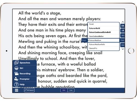Image resolution: width=137 pixels, height=102 pixels.
Task: Click the line "Unwillingly to school. And then the lover,"
Action: (57, 58)
